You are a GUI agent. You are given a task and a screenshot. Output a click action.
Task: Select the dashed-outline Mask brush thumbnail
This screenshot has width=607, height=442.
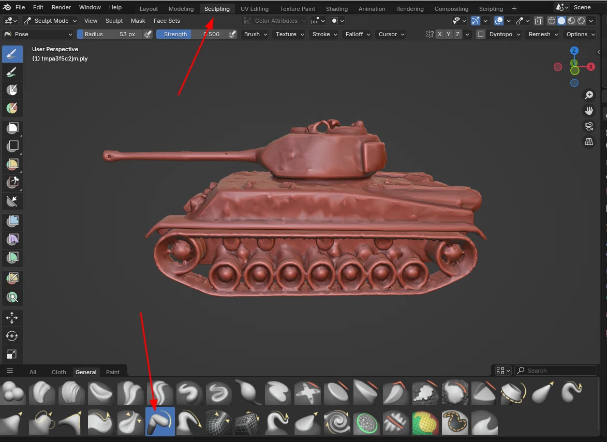455,422
